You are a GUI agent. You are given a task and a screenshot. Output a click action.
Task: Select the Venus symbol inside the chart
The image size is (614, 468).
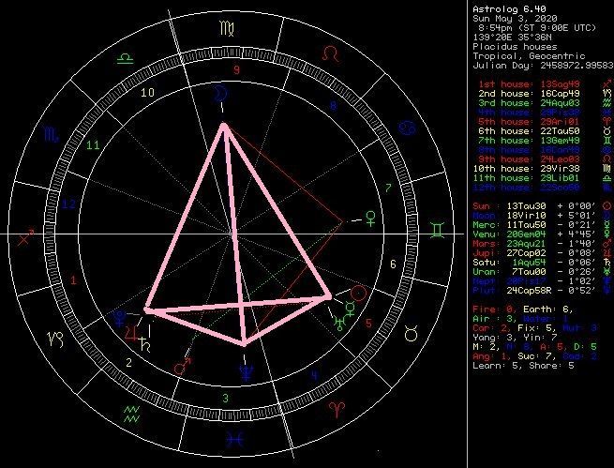(x=370, y=219)
